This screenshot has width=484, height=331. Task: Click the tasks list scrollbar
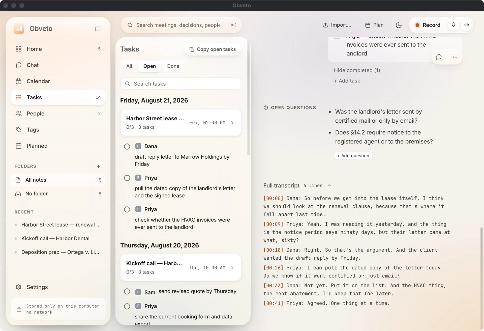point(248,98)
